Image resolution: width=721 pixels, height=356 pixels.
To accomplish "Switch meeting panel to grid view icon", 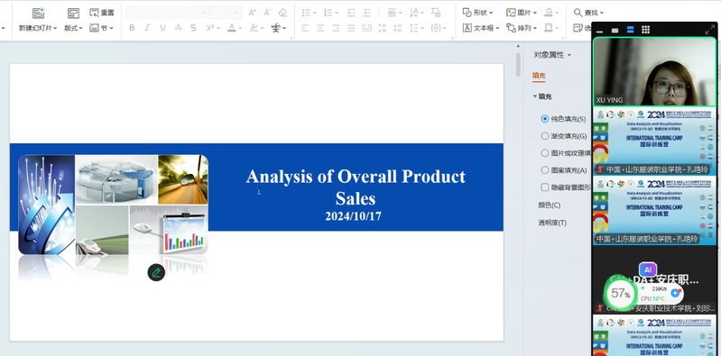I will pyautogui.click(x=645, y=30).
